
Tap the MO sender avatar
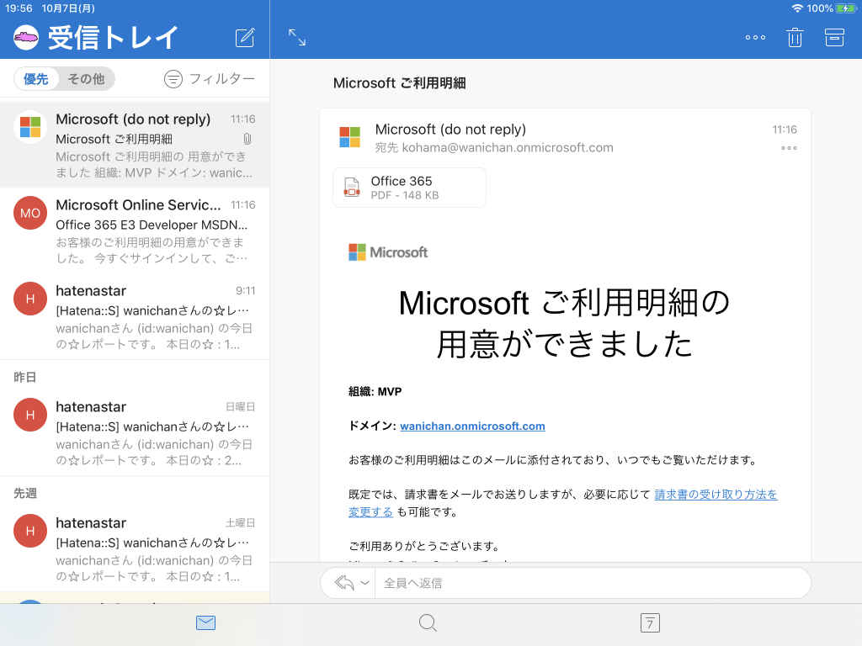(x=30, y=213)
